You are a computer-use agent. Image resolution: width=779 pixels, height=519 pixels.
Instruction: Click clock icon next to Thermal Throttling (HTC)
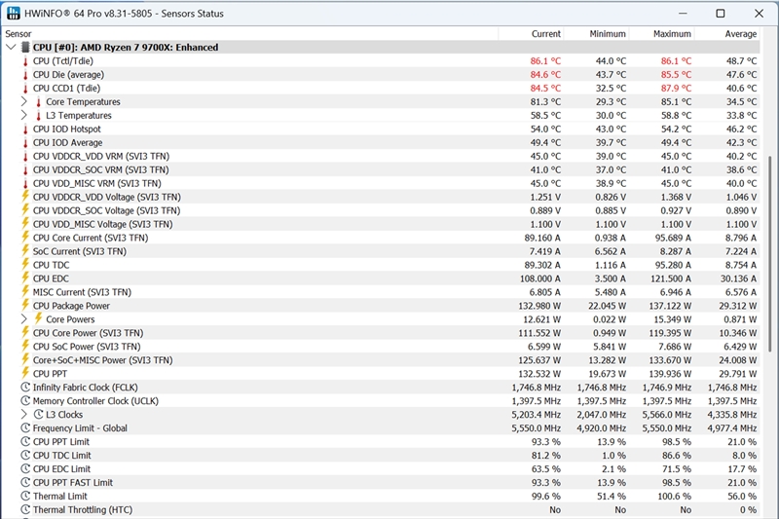[x=25, y=509]
